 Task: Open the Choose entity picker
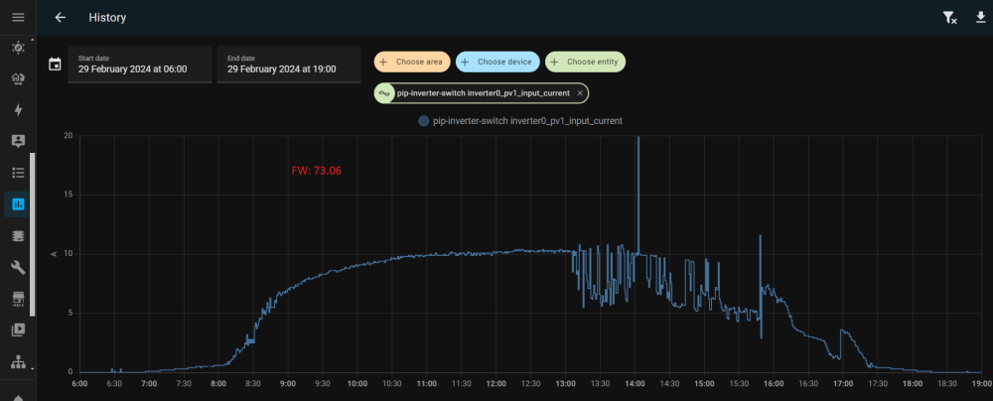(585, 63)
